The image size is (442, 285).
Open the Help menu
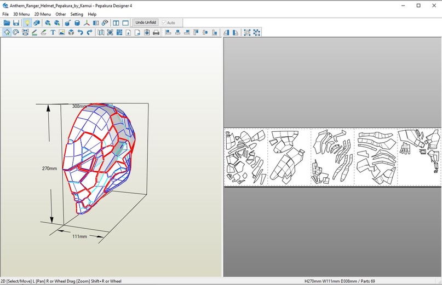pyautogui.click(x=92, y=14)
